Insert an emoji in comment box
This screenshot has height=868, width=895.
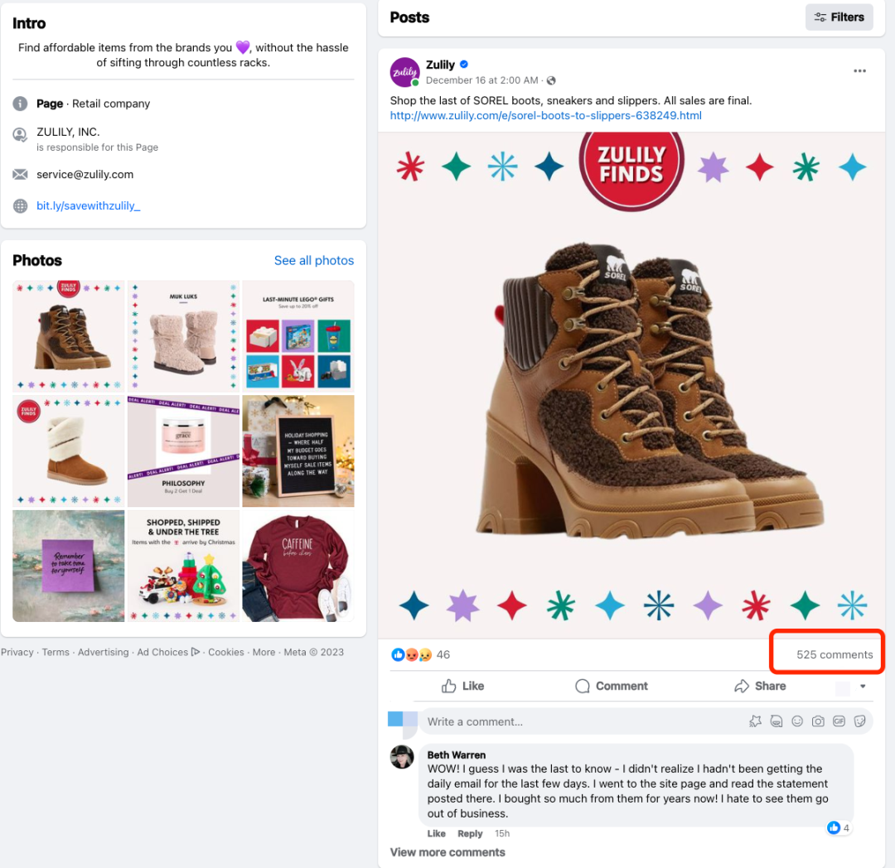(x=797, y=721)
